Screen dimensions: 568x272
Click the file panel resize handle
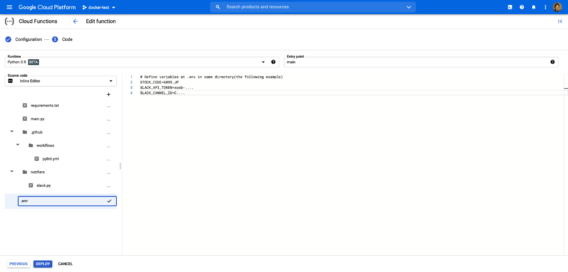coord(120,166)
